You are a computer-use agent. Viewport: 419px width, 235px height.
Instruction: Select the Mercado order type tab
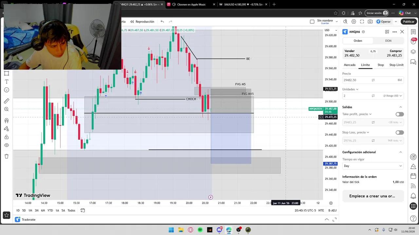(x=350, y=65)
